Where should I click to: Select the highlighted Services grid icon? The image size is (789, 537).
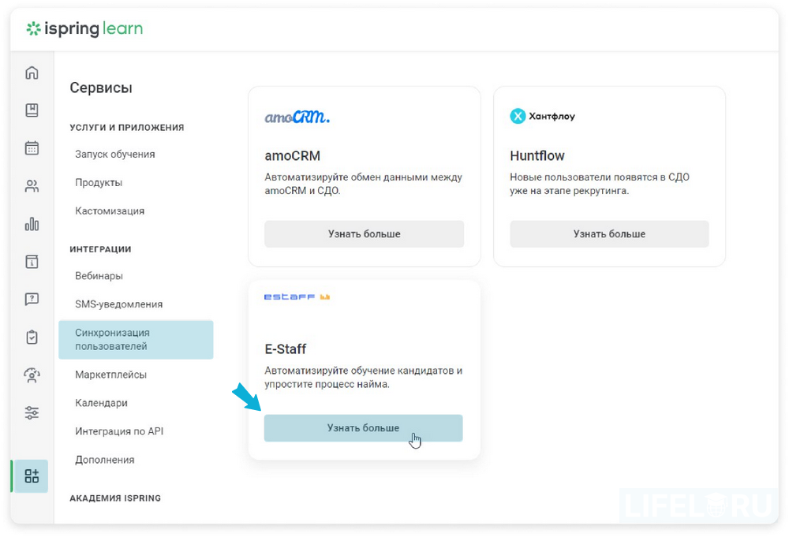[x=31, y=475]
